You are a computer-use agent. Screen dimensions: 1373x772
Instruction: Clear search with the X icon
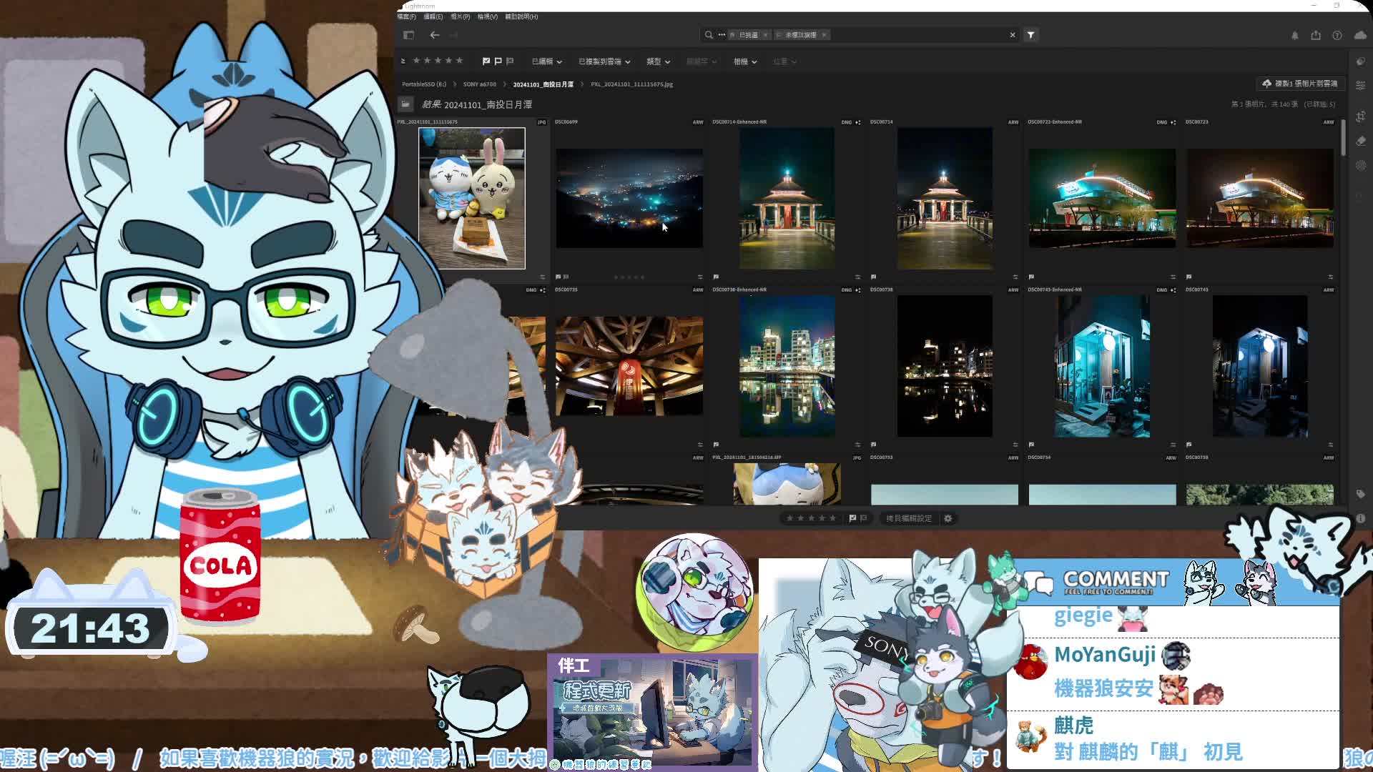click(1013, 35)
